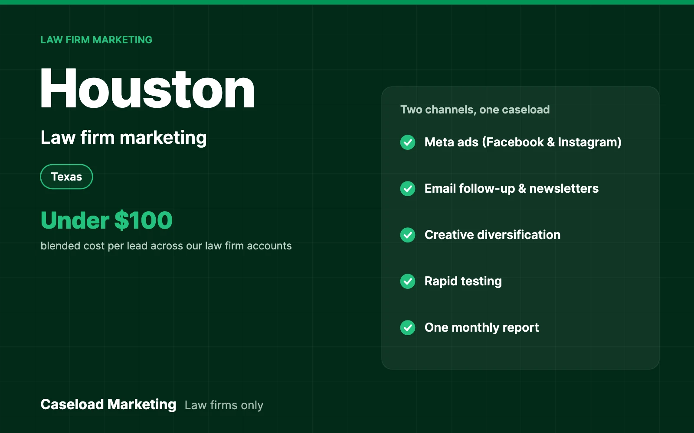The image size is (694, 433).
Task: Click the checkmark icon beside One monthly report
Action: click(408, 327)
